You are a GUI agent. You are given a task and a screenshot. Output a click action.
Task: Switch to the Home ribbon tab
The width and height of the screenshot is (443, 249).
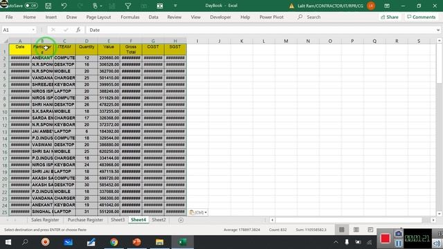tap(29, 17)
